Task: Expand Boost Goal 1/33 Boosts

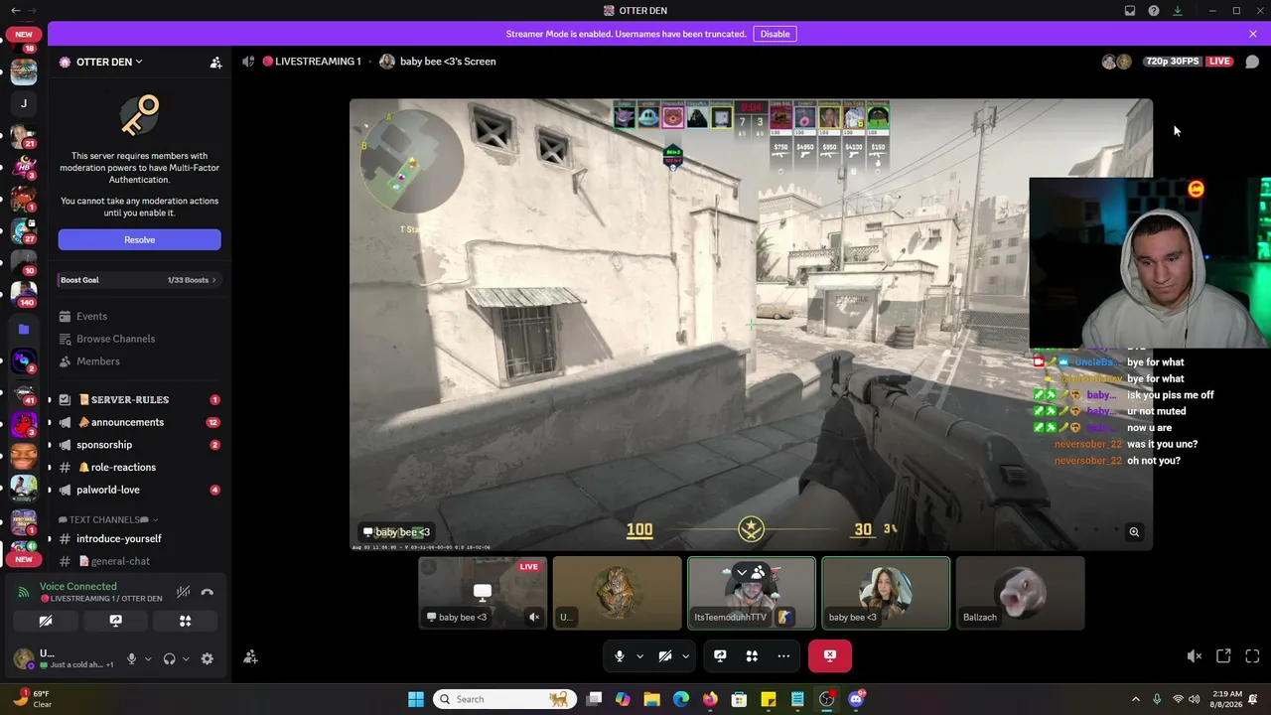Action: [139, 280]
